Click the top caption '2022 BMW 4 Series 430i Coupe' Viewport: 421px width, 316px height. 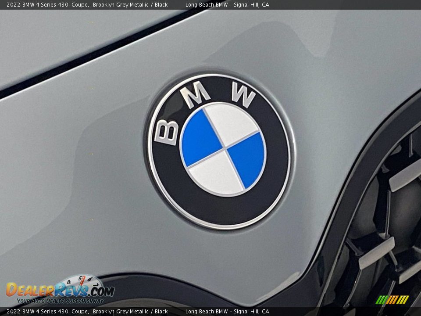tap(47, 4)
